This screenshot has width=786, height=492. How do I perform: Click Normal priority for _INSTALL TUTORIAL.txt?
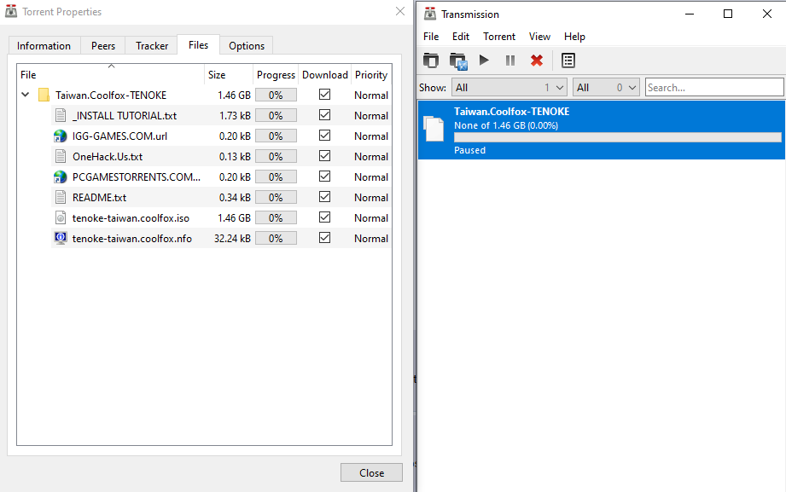pos(371,116)
